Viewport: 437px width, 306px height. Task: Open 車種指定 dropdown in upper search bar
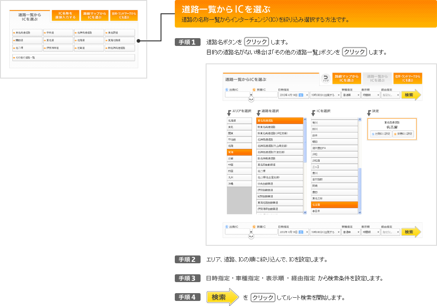coord(351,95)
